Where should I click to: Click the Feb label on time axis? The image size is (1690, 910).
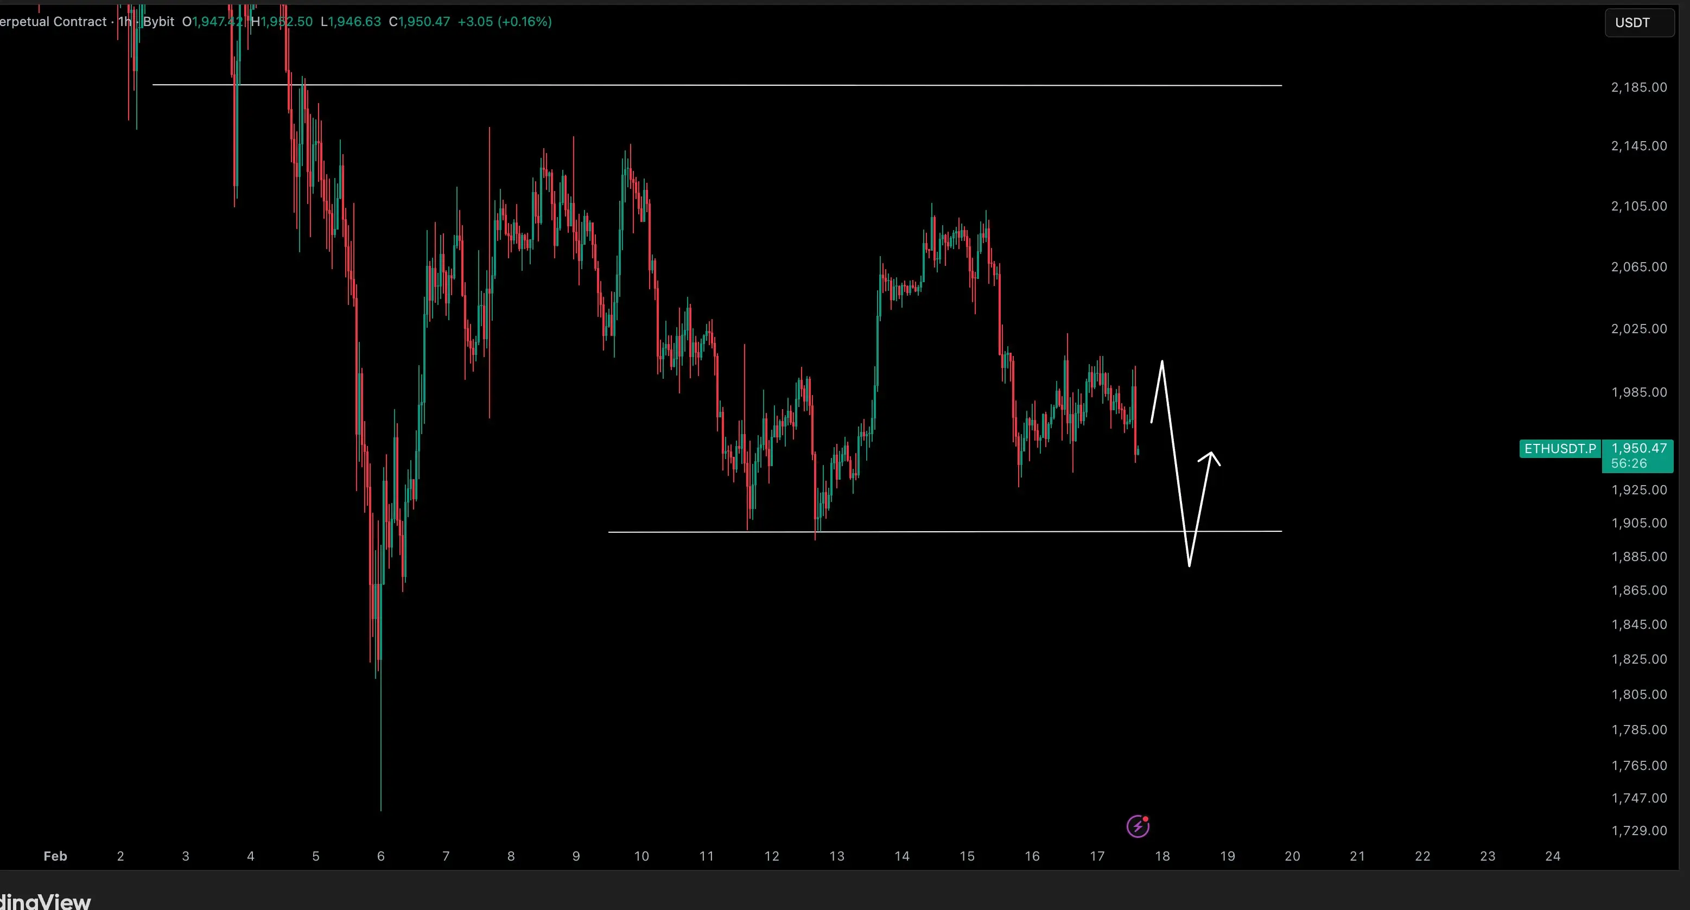55,856
